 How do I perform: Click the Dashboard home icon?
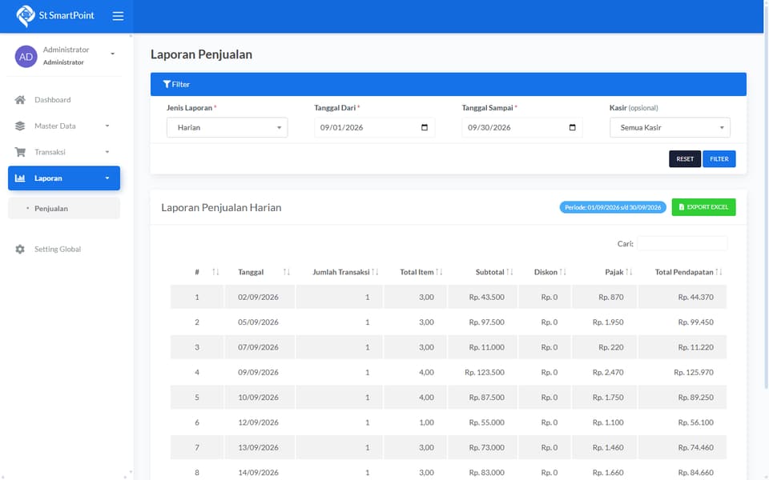click(20, 100)
